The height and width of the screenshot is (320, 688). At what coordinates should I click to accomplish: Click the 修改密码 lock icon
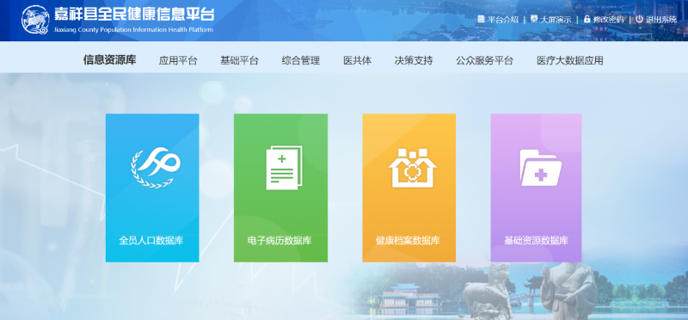[x=587, y=19]
